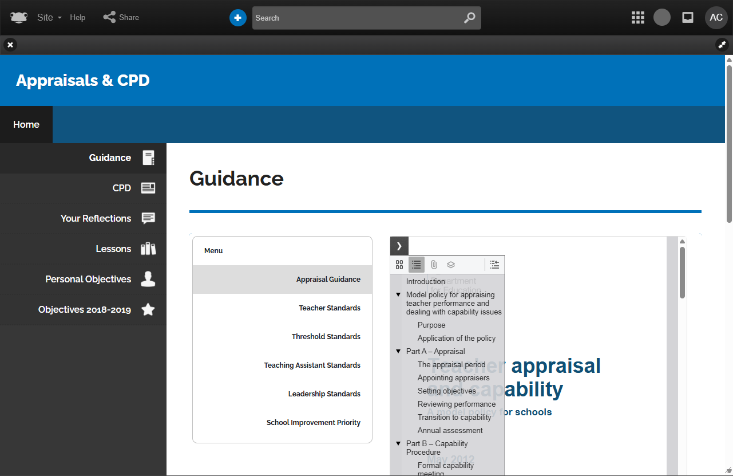Click the Share icon in top bar

(109, 17)
